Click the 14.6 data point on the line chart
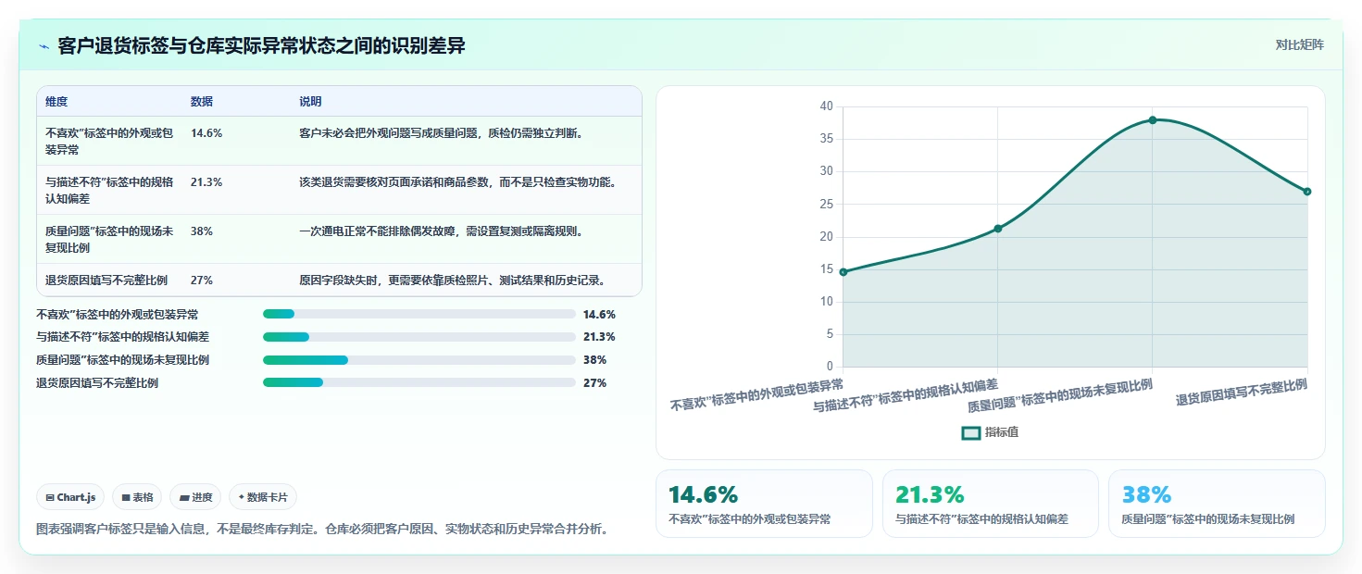Screen dimensions: 1362x574 pyautogui.click(x=843, y=271)
